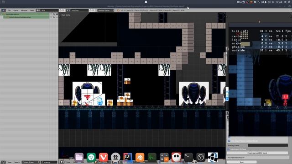Open the white mask app dock icon
292x164 pixels.
(x=177, y=157)
